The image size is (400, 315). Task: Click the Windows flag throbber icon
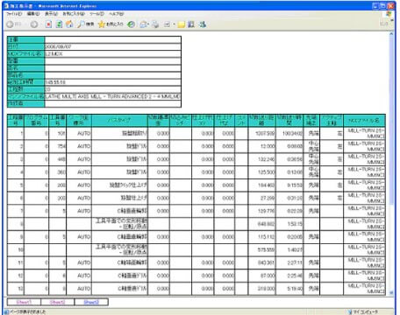[389, 14]
